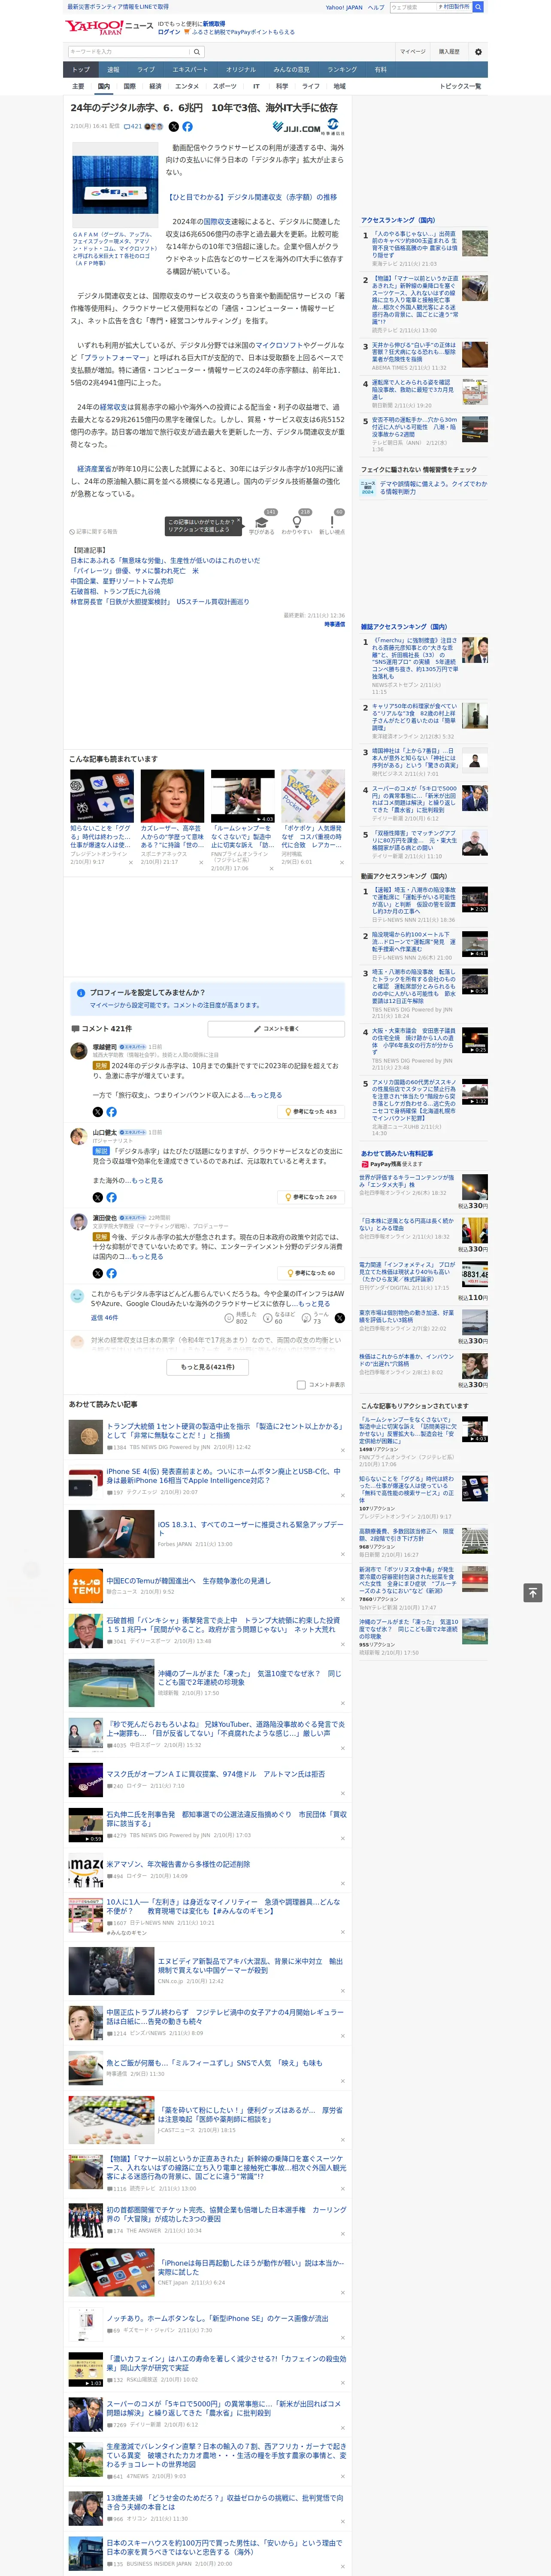Viewport: 551px width, 2576px height.
Task: Share 塚越健司's comment on X
Action: coord(97,1111)
